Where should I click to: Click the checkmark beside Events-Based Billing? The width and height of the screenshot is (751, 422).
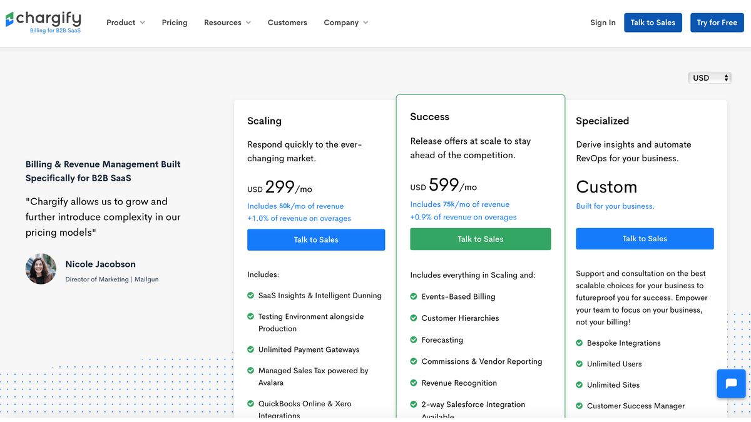pos(414,296)
